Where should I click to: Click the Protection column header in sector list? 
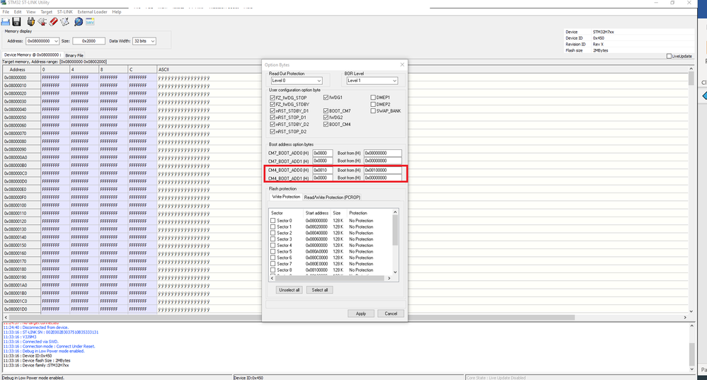pos(358,213)
